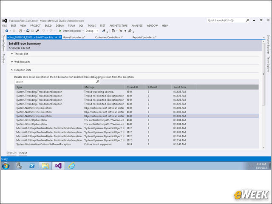Open the Error List tab
Viewport: 272px width, 204px height.
(11, 153)
